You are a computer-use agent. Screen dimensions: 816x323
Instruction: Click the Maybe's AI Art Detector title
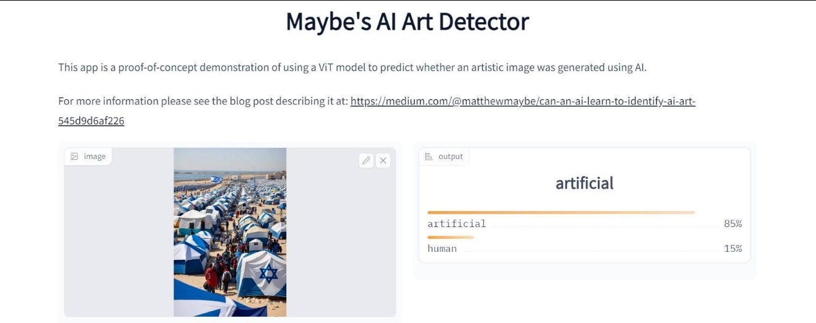pos(408,22)
